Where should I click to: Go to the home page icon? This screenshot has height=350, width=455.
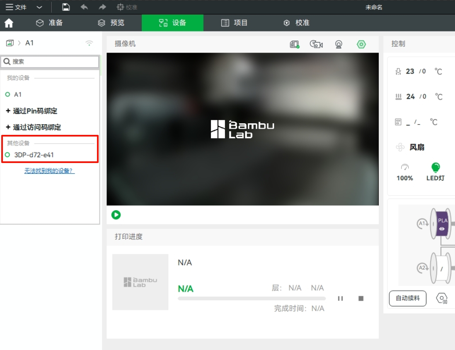tap(9, 23)
